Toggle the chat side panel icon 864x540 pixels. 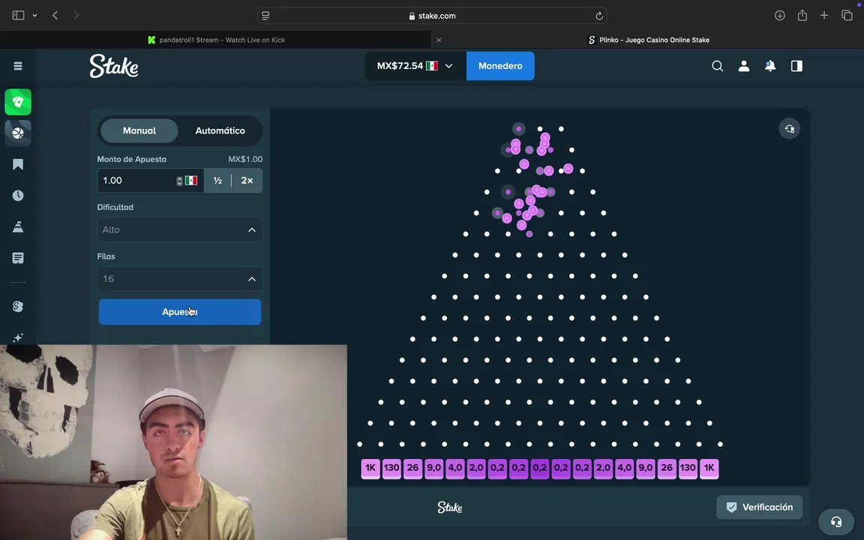coord(796,66)
